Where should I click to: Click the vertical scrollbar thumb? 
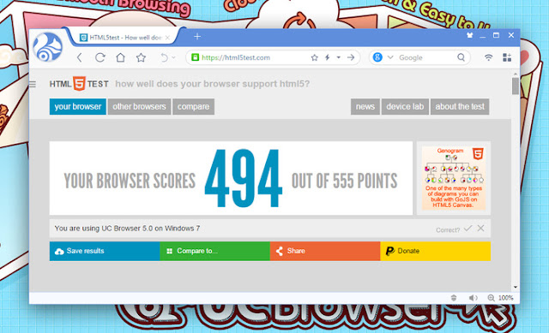(x=516, y=86)
